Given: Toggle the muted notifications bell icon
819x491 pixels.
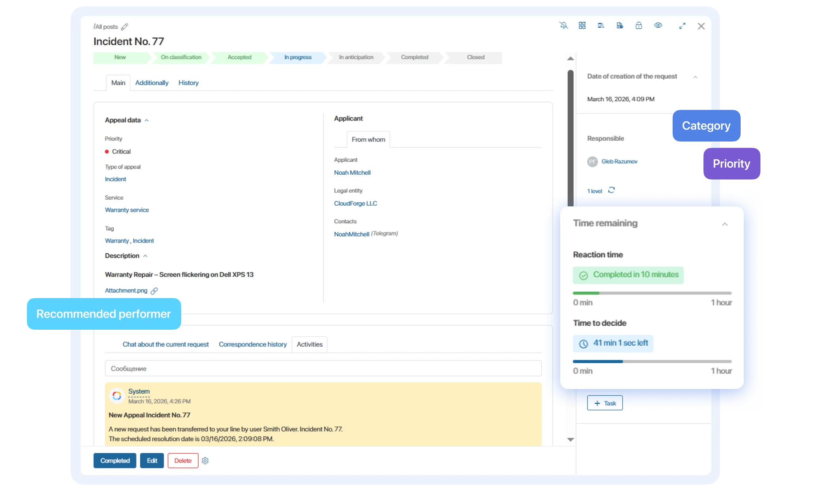Looking at the screenshot, I should click(x=563, y=26).
